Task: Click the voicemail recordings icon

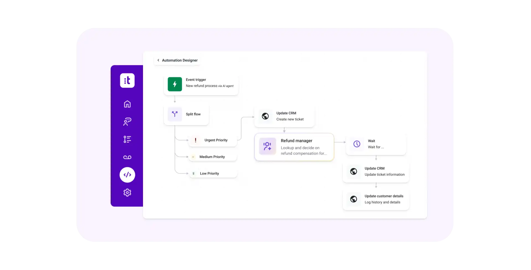Action: (127, 157)
